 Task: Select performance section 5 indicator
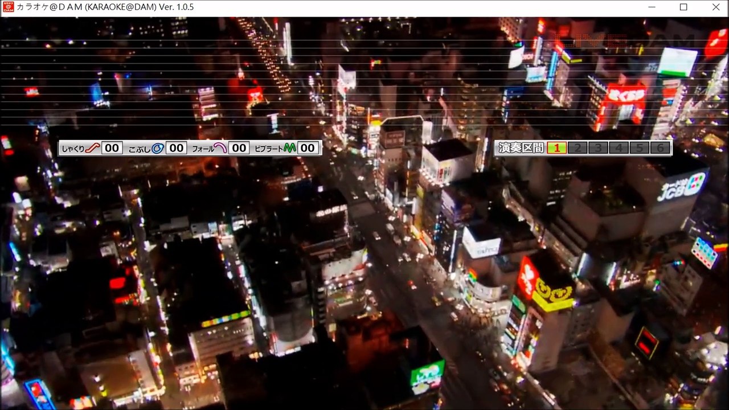coord(639,148)
